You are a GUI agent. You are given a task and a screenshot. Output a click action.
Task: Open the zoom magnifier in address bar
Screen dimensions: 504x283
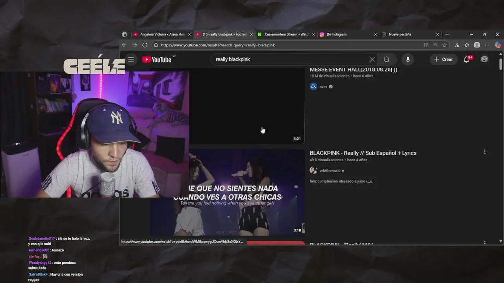click(435, 45)
